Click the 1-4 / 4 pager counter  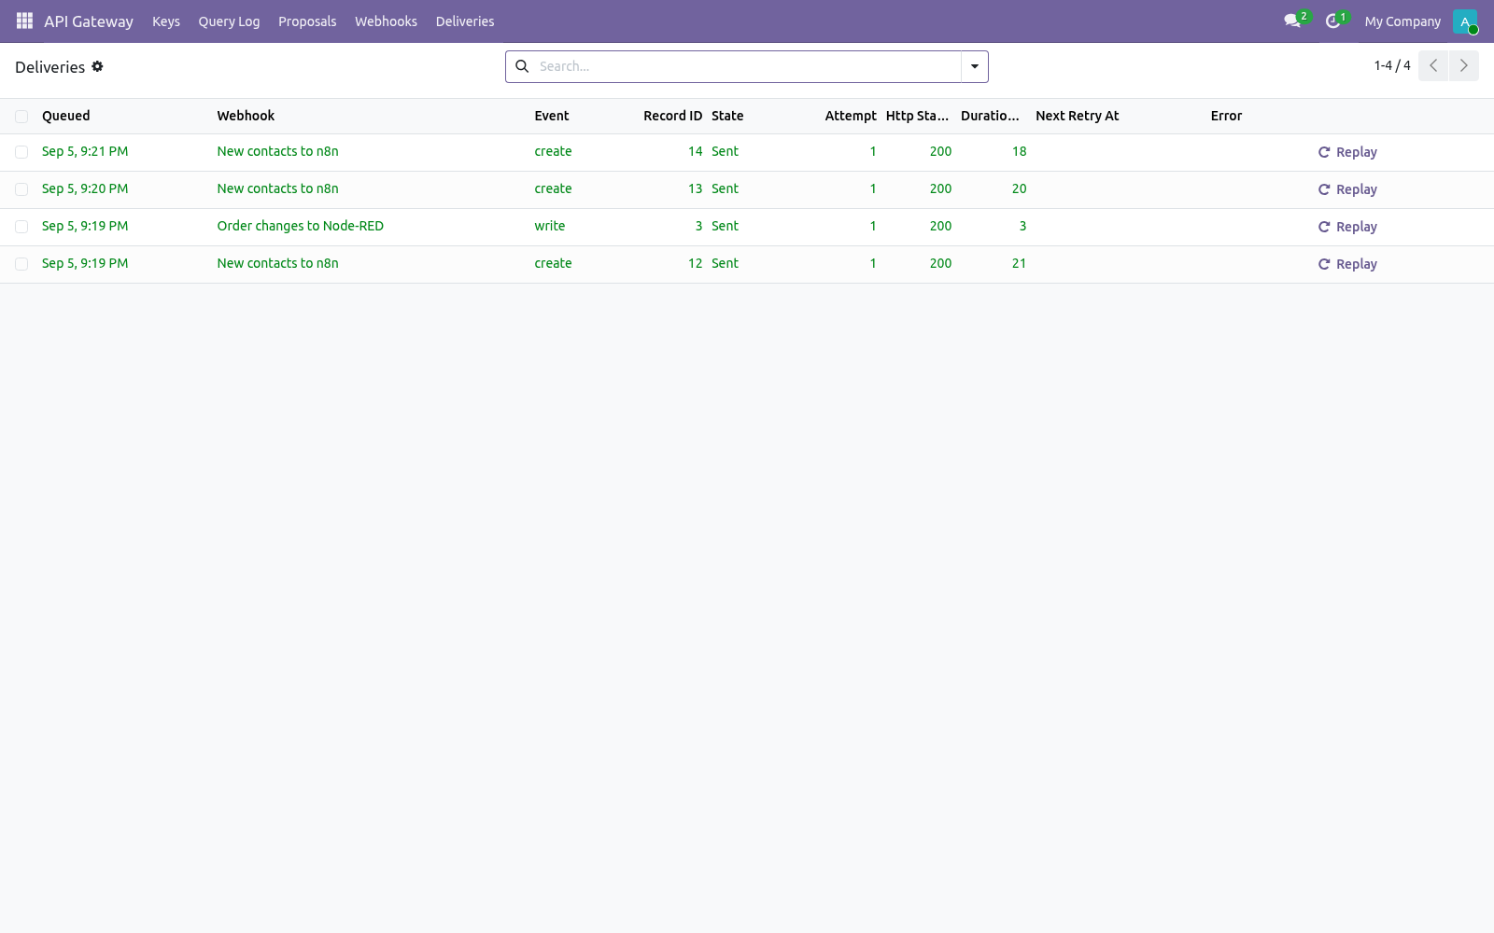(x=1392, y=65)
